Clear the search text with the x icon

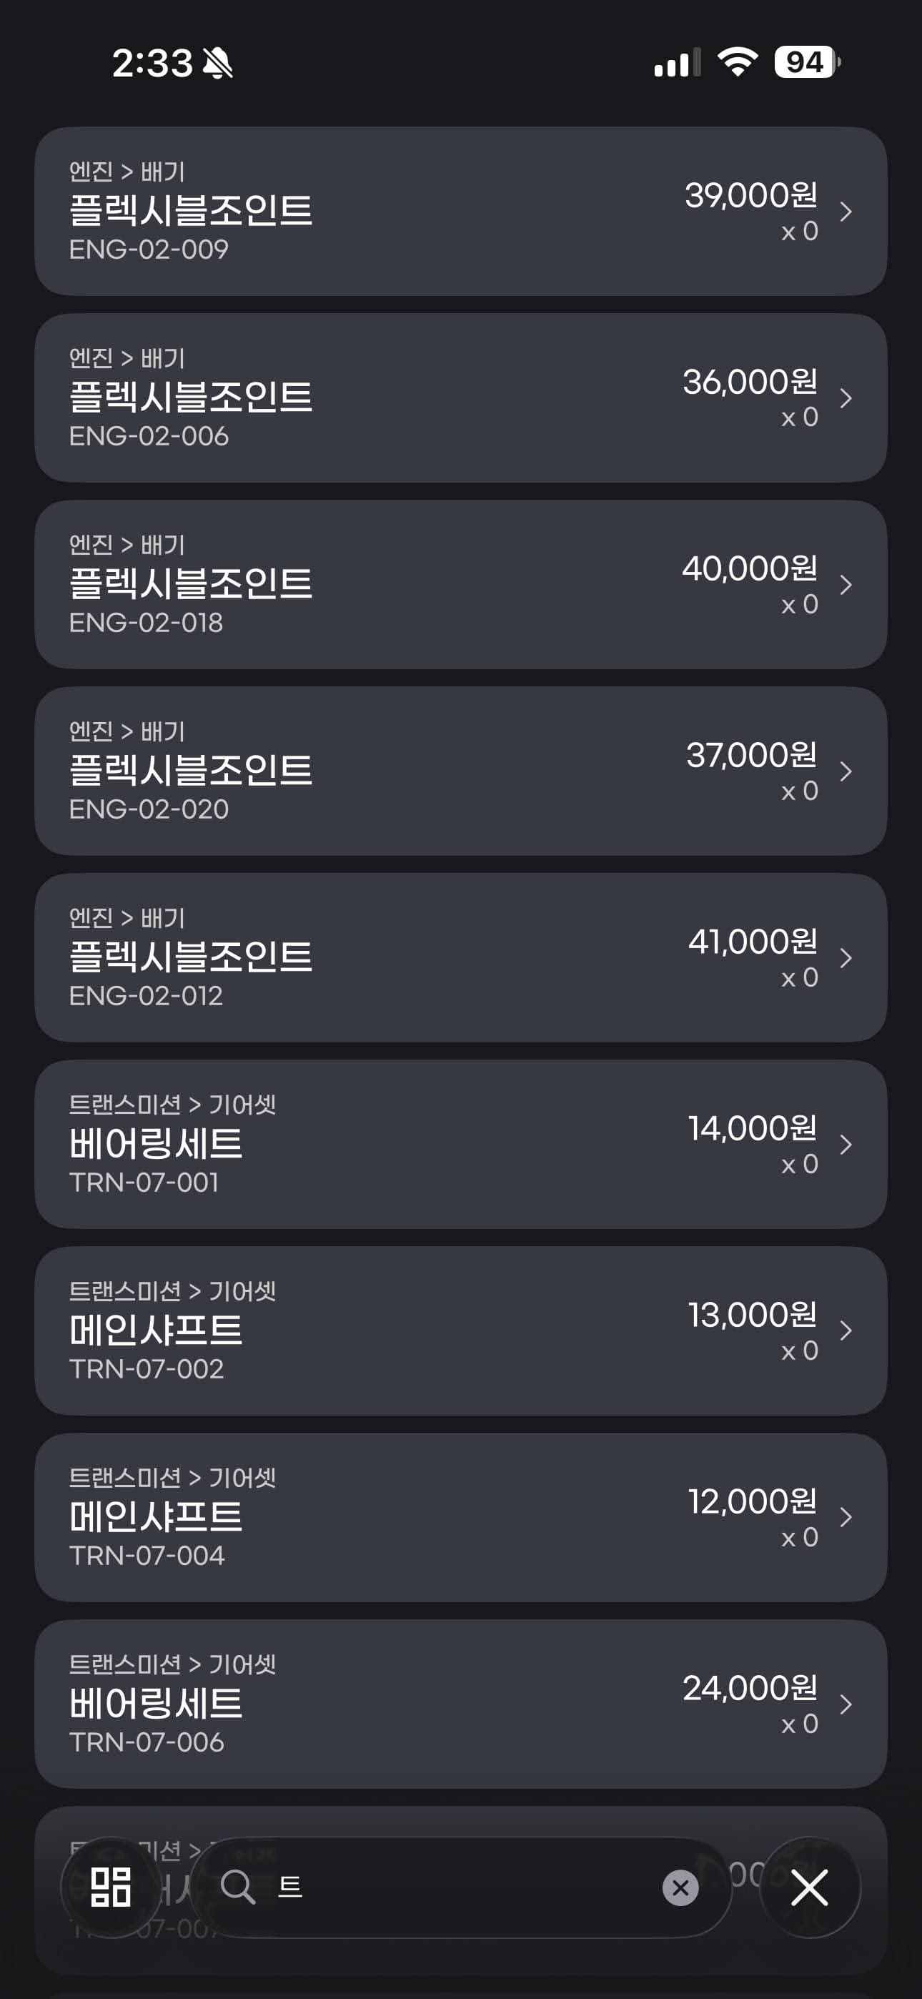pos(680,1887)
